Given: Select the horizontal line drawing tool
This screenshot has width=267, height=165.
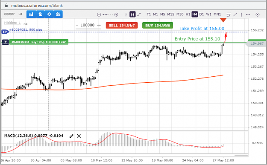Looking at the screenshot, I should tap(248, 14).
